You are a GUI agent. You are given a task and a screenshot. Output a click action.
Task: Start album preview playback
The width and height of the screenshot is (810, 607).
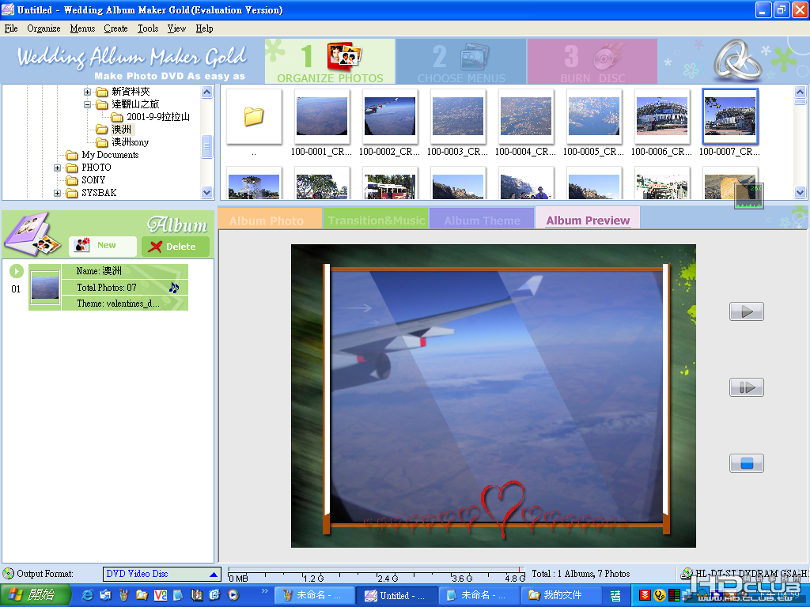746,311
